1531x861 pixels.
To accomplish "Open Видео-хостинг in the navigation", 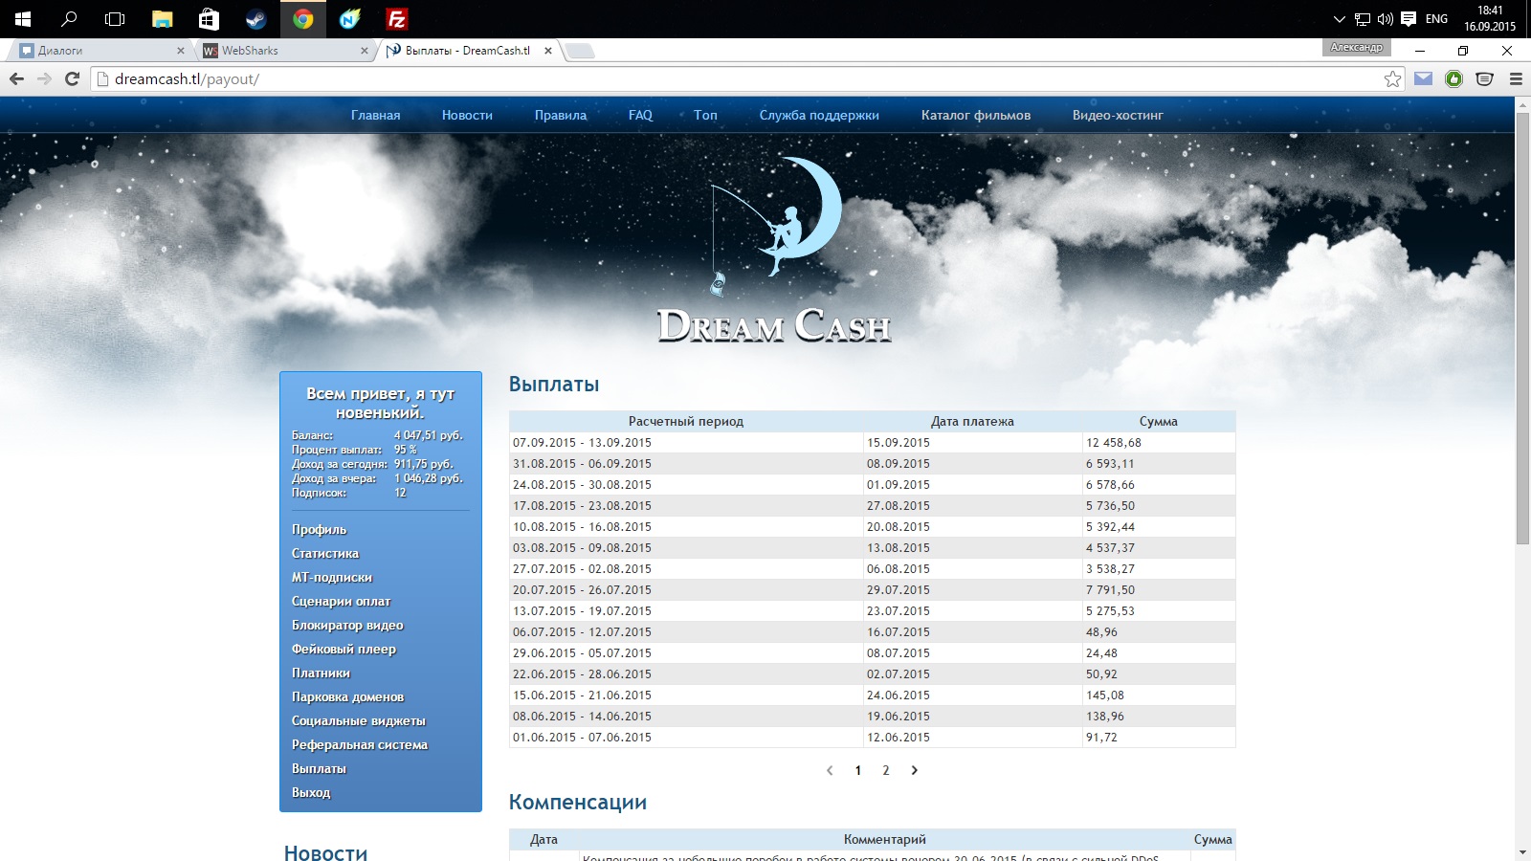I will pos(1118,115).
